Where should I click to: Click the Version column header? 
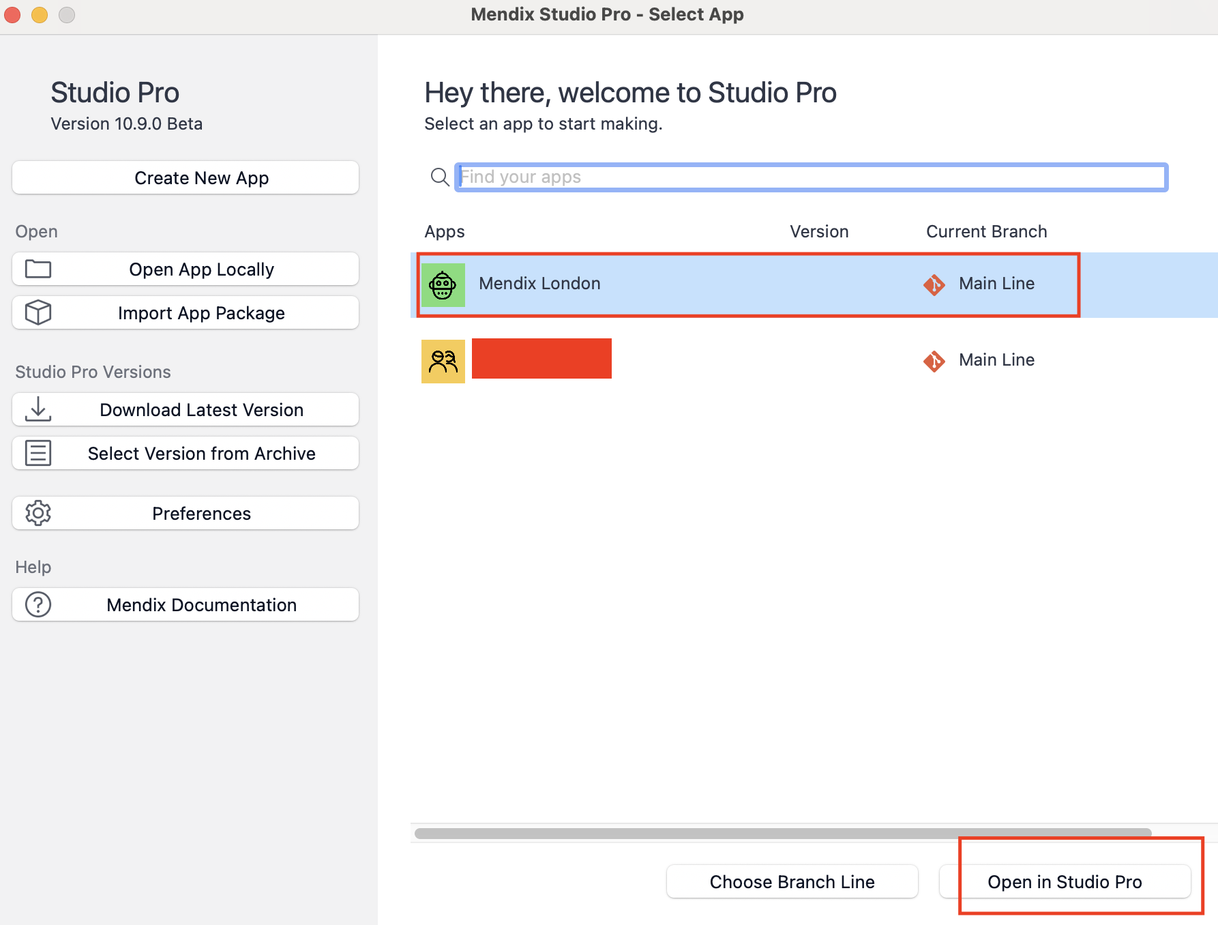click(x=819, y=232)
